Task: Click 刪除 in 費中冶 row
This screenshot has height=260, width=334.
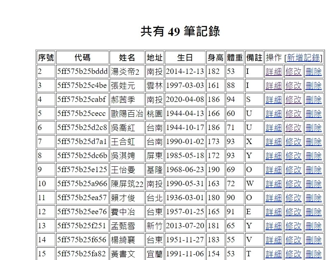Action: (x=313, y=212)
